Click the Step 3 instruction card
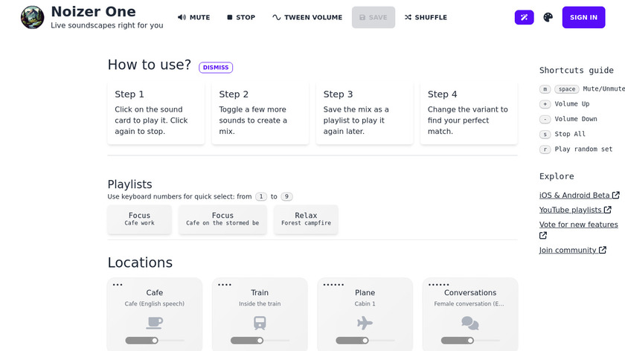 tap(365, 113)
